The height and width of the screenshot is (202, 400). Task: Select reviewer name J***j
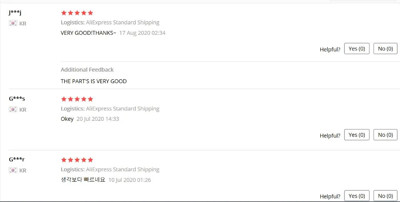(15, 12)
